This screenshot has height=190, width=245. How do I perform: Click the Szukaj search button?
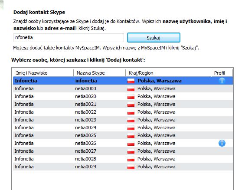(154, 37)
